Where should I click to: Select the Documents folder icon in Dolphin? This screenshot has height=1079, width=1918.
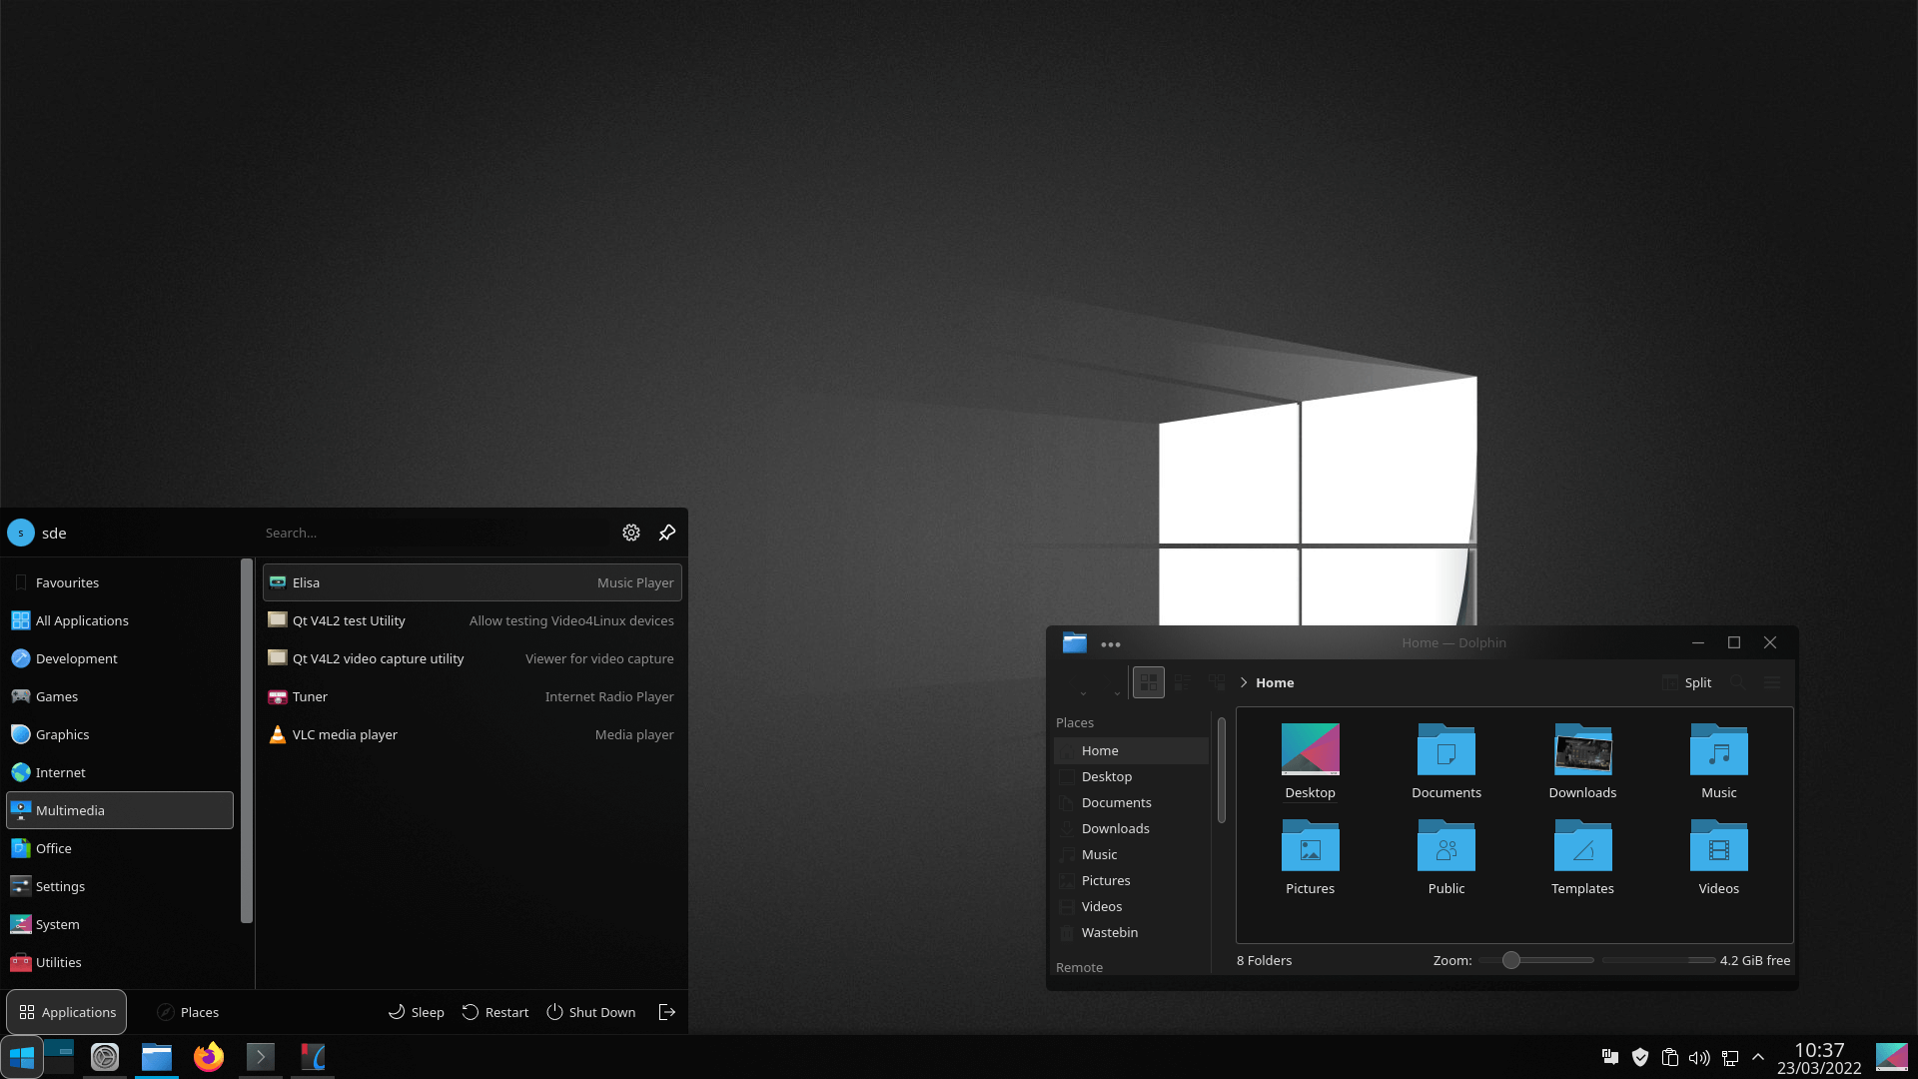1446,749
